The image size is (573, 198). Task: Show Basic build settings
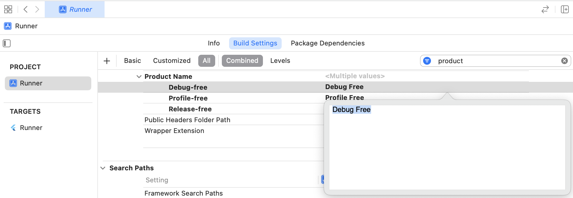tap(132, 61)
